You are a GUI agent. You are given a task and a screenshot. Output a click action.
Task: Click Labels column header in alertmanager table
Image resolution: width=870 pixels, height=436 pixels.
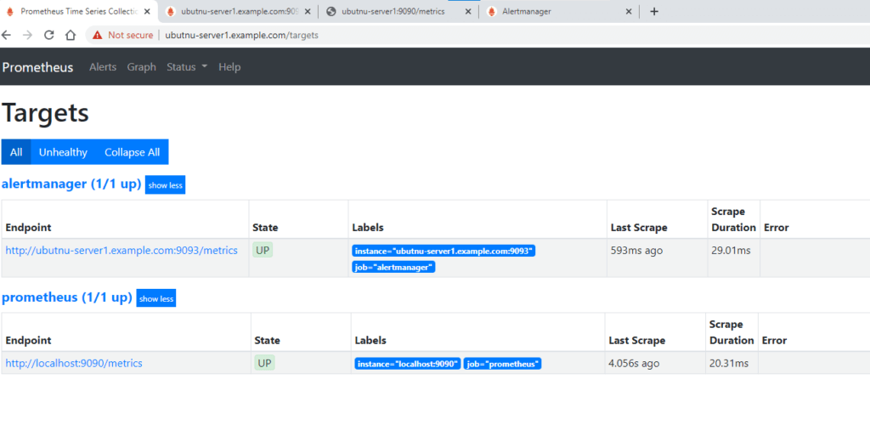[x=367, y=228]
